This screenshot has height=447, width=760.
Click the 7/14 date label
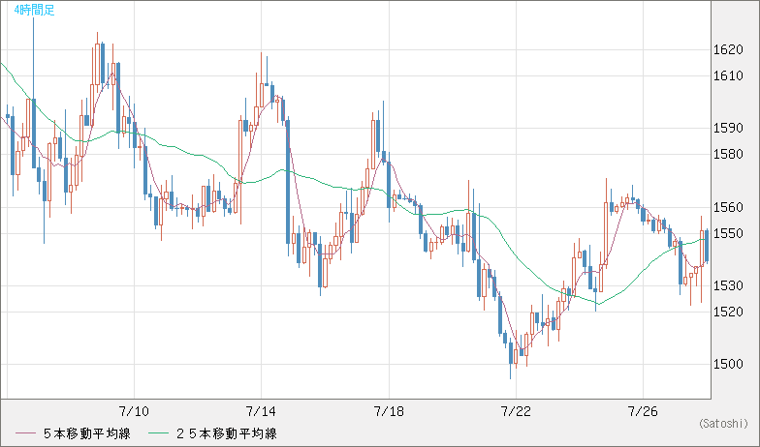point(261,411)
